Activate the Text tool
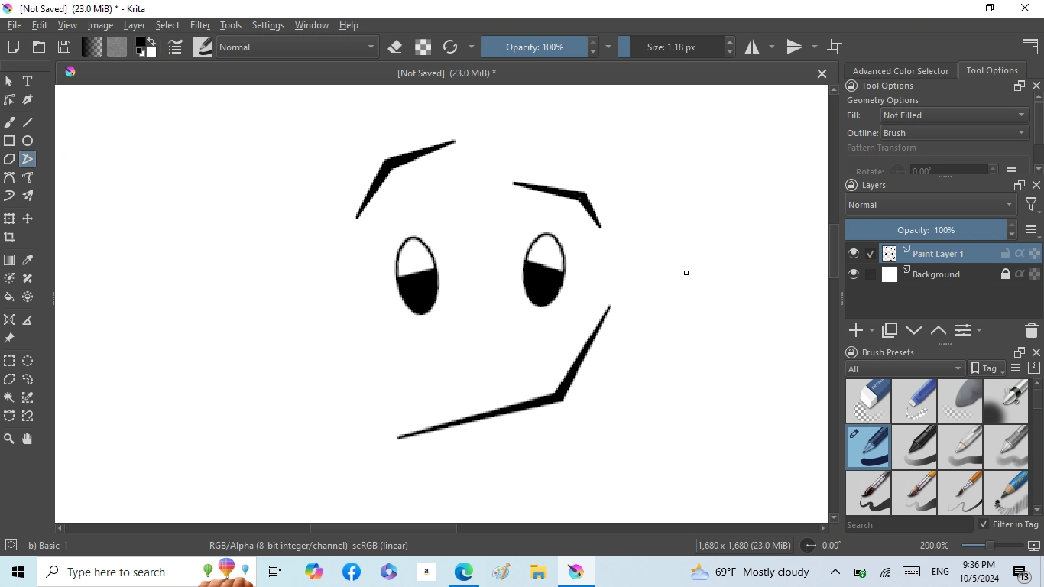Image resolution: width=1044 pixels, height=587 pixels. [28, 81]
